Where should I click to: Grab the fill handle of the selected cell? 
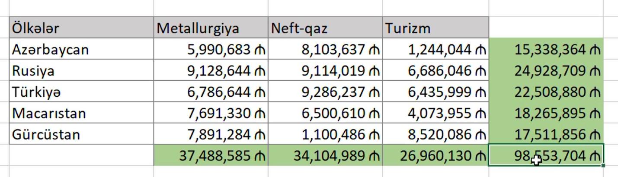coord(604,165)
